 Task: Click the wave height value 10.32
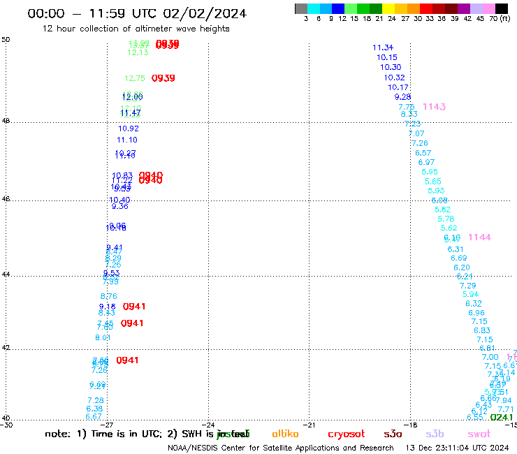click(394, 78)
